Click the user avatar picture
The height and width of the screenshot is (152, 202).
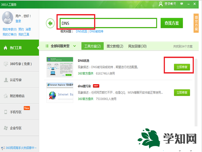click(8, 18)
